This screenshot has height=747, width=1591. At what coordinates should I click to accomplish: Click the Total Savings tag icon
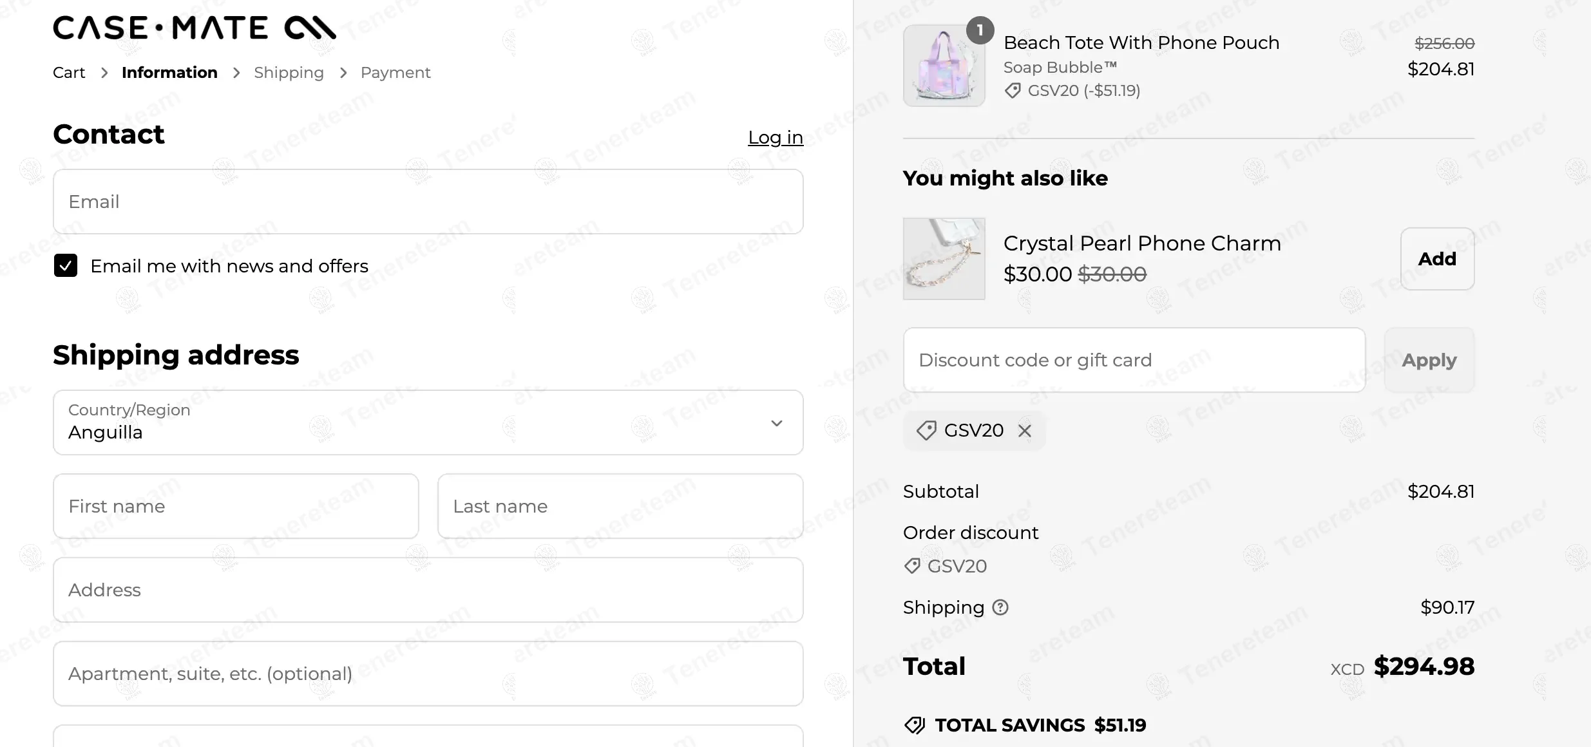pyautogui.click(x=915, y=726)
